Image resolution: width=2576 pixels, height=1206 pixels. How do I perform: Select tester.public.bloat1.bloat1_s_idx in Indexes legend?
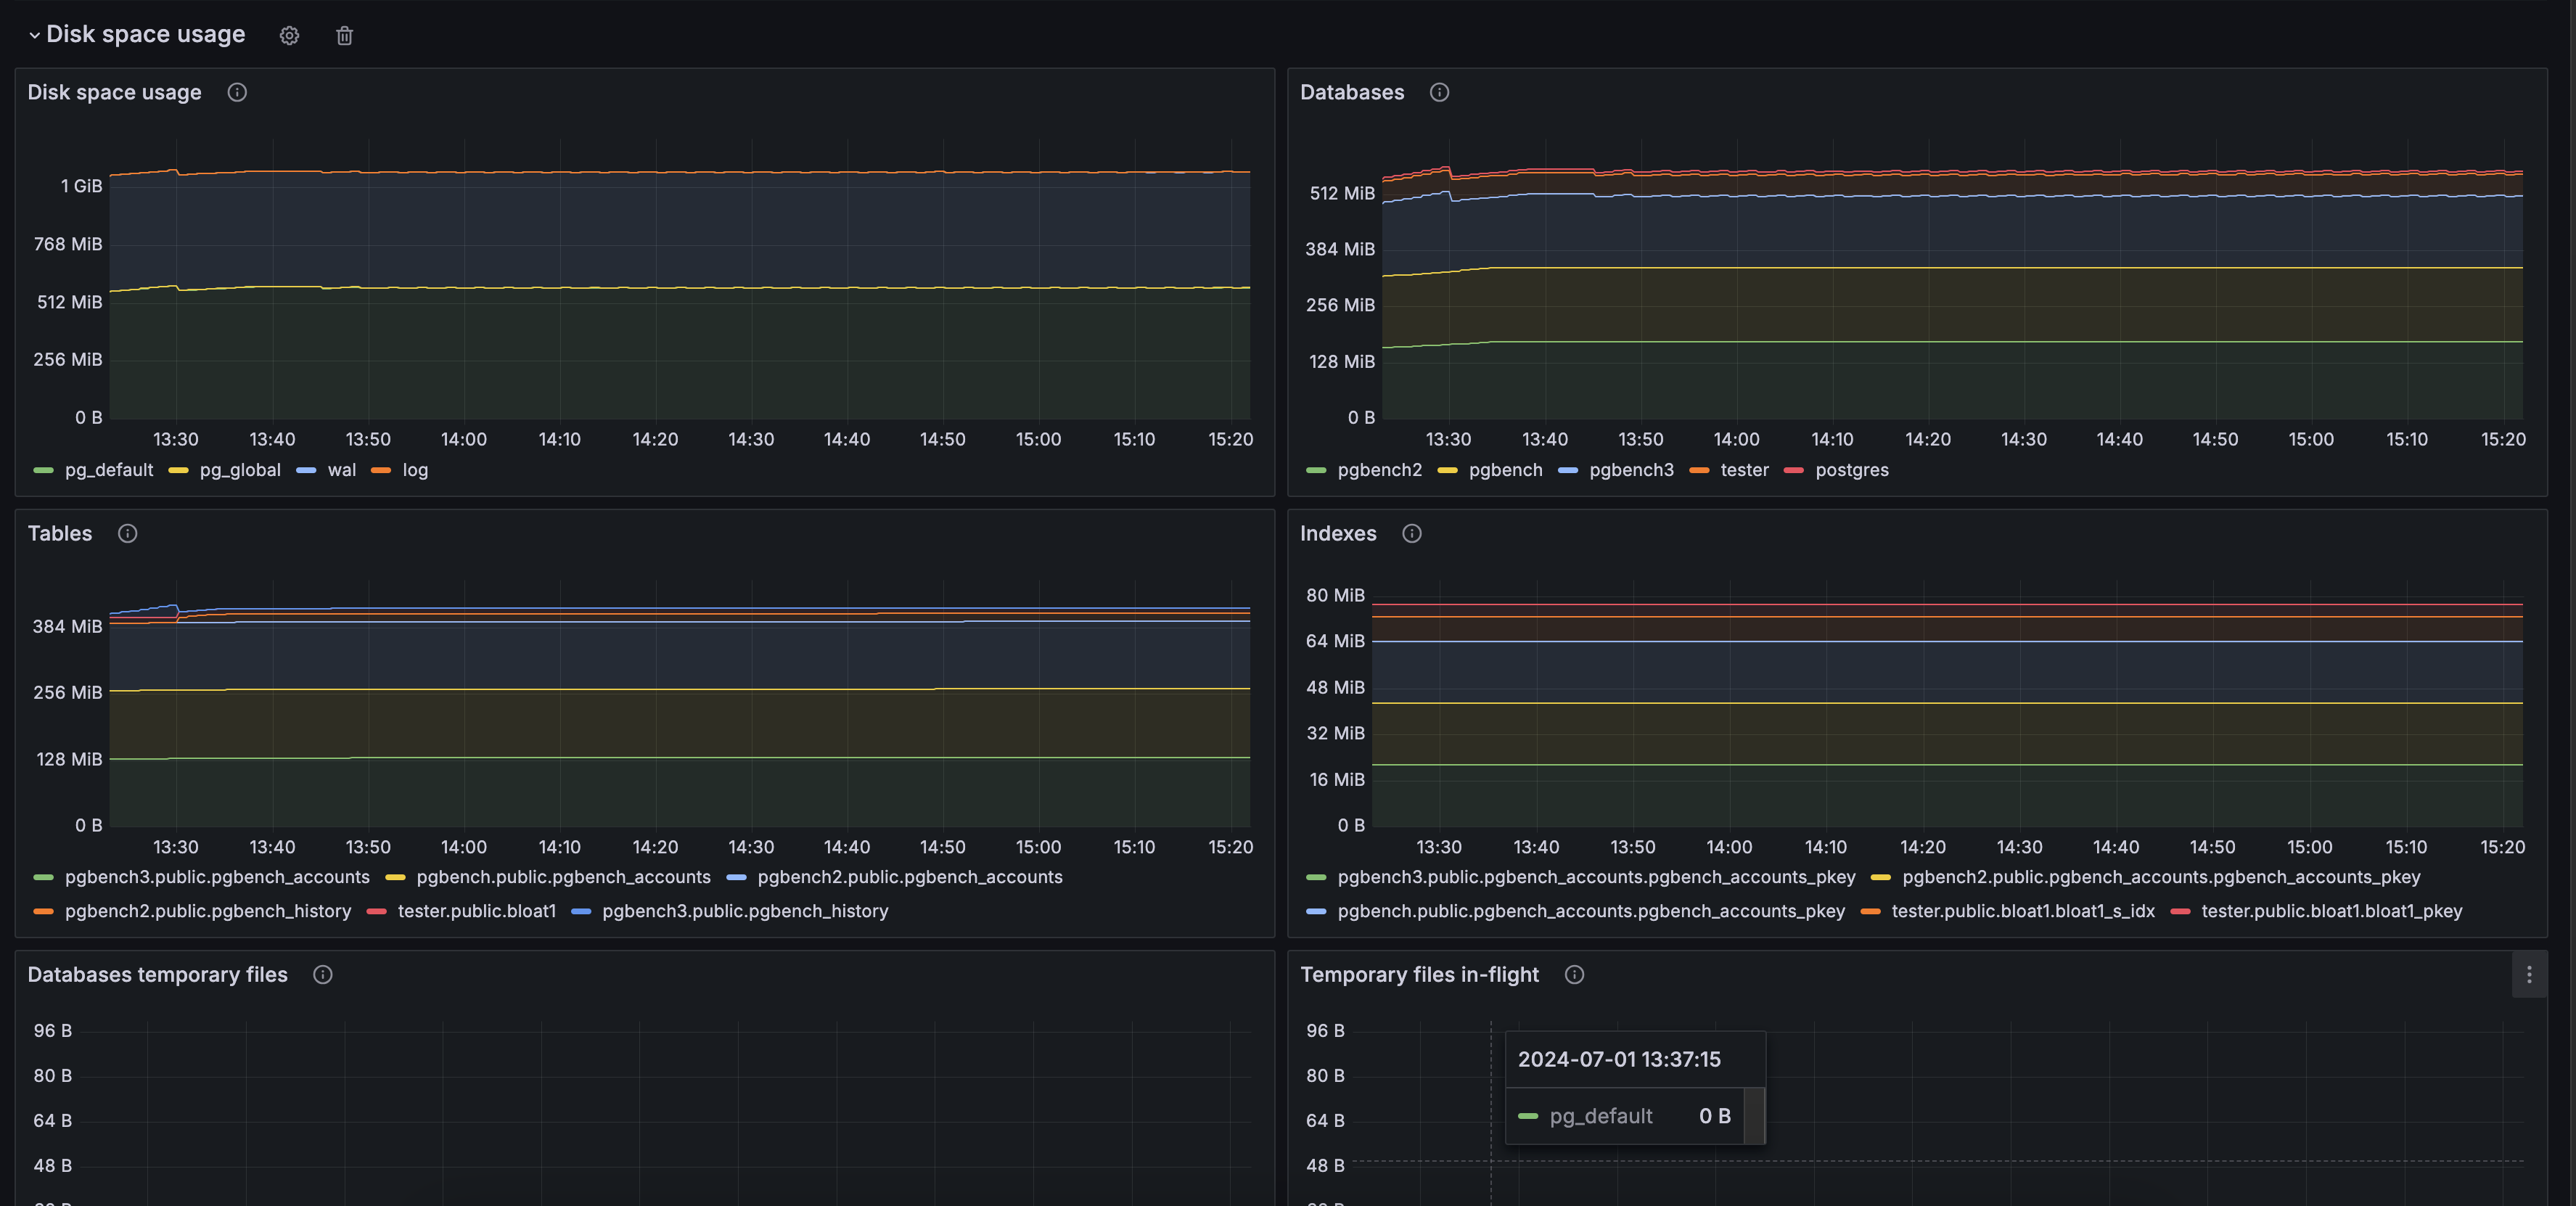2022,911
